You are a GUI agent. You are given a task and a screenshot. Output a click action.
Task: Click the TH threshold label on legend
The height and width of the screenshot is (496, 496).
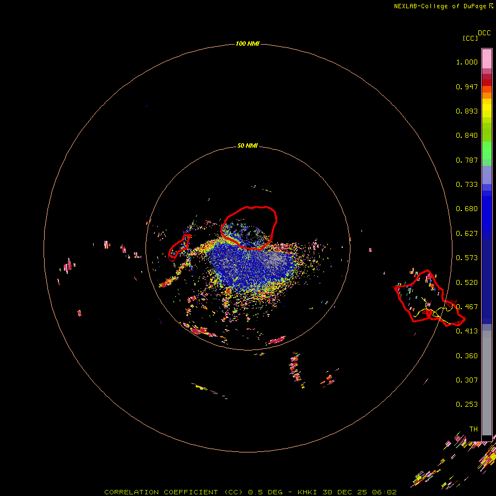point(473,429)
